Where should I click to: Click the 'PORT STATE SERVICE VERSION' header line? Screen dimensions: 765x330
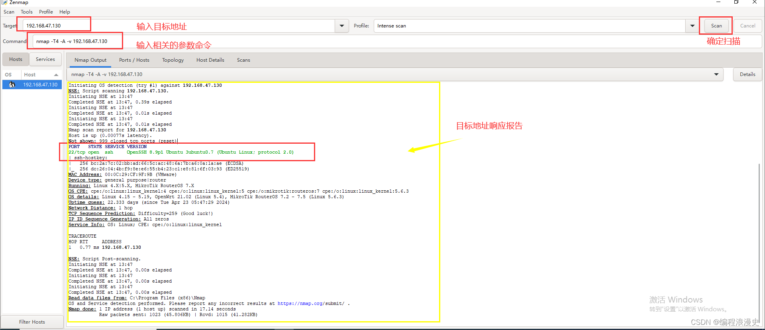click(108, 146)
